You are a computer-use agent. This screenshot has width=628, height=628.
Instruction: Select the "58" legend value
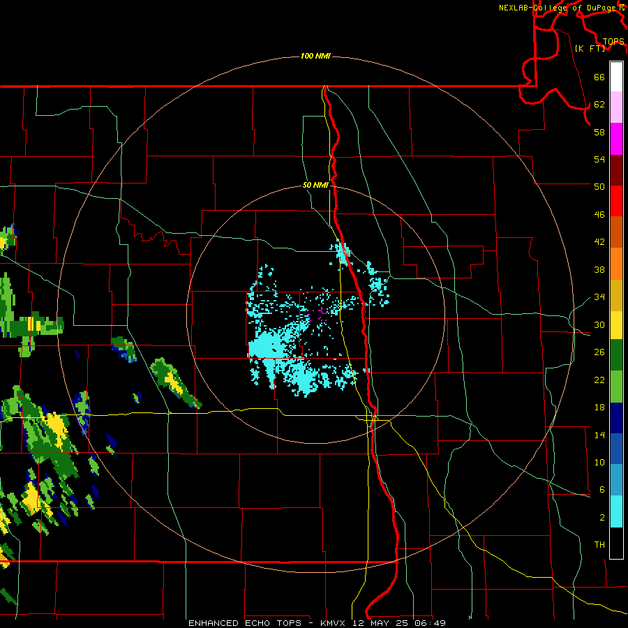click(x=599, y=132)
